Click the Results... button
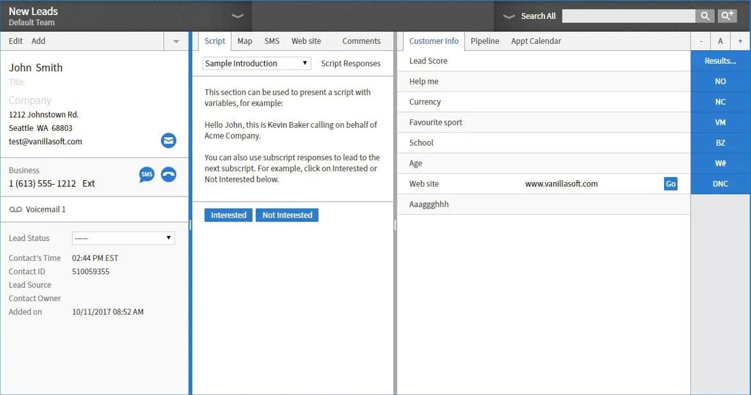 click(720, 61)
